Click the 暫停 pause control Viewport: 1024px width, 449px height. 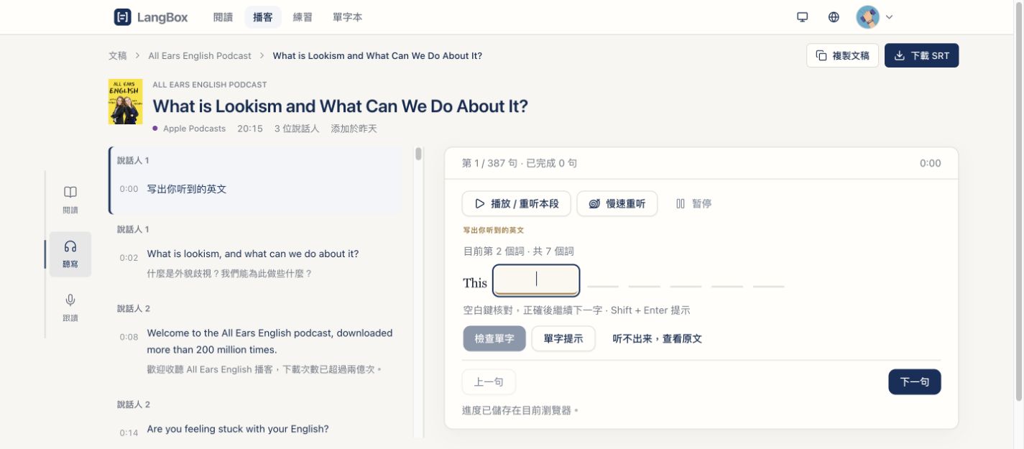tap(693, 203)
